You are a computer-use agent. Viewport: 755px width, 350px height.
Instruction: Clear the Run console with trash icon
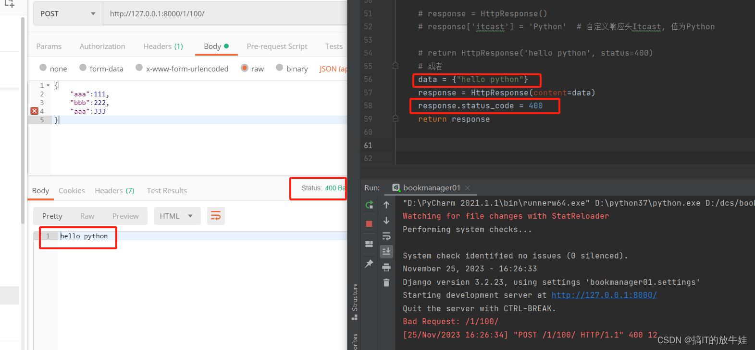(386, 282)
